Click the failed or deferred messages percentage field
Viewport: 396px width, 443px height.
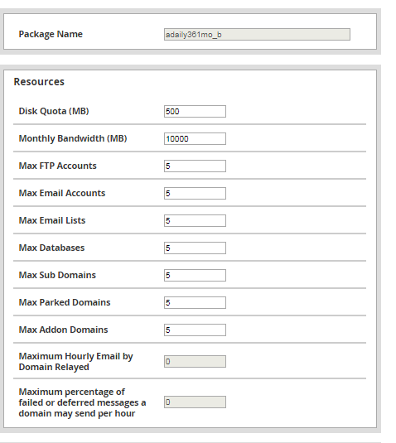tap(195, 402)
